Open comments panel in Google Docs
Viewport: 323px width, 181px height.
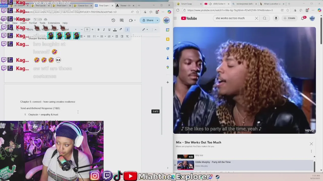[x=122, y=20]
